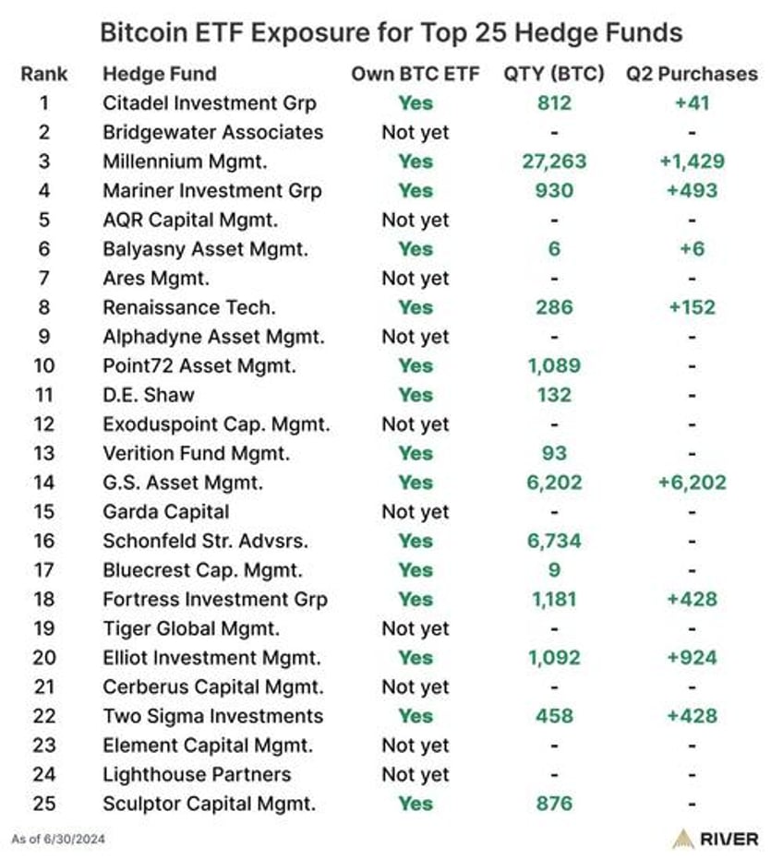The width and height of the screenshot is (783, 859).
Task: Click Yes status for Fortress Investment Grp
Action: coord(416,600)
